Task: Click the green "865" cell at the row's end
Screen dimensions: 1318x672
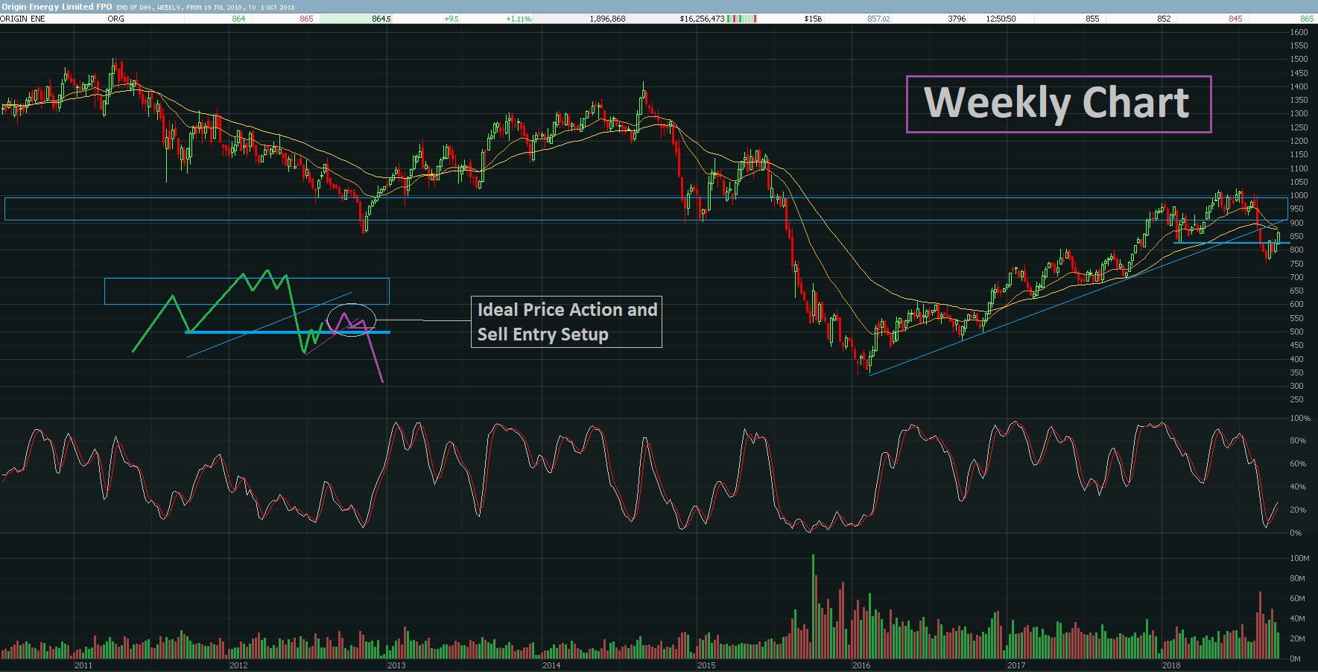Action: pos(1307,19)
